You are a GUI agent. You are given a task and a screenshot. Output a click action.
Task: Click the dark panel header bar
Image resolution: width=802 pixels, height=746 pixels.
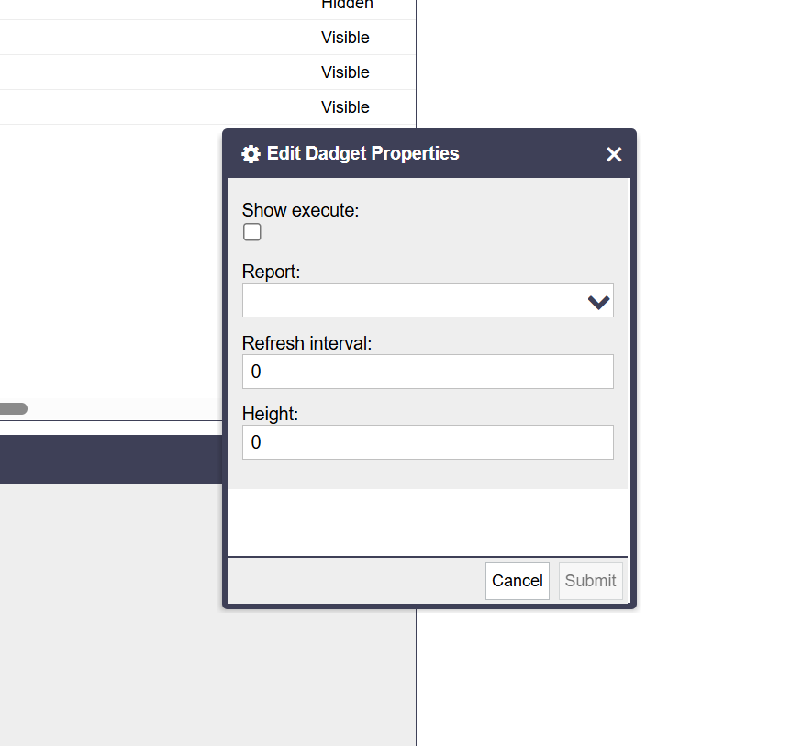point(110,459)
